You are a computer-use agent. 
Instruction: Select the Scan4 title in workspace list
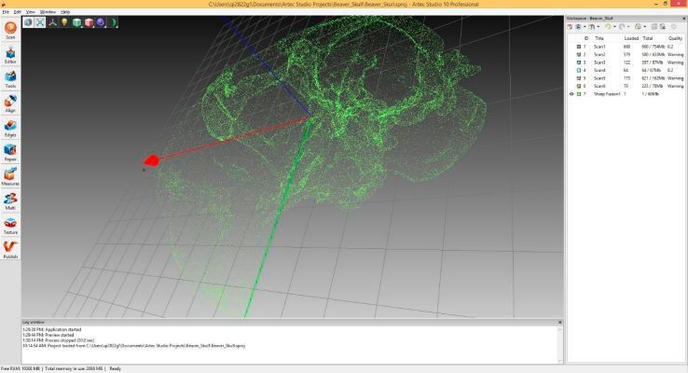click(x=599, y=70)
